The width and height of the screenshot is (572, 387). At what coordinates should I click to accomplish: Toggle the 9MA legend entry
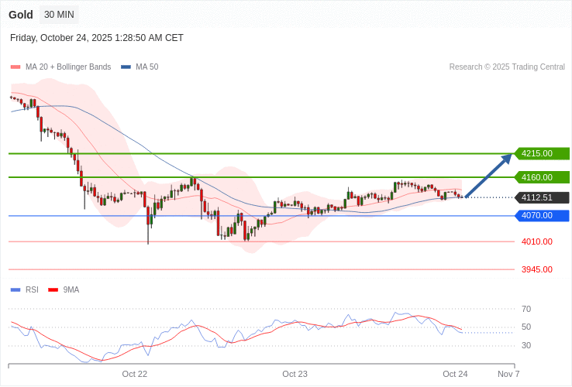(71, 290)
